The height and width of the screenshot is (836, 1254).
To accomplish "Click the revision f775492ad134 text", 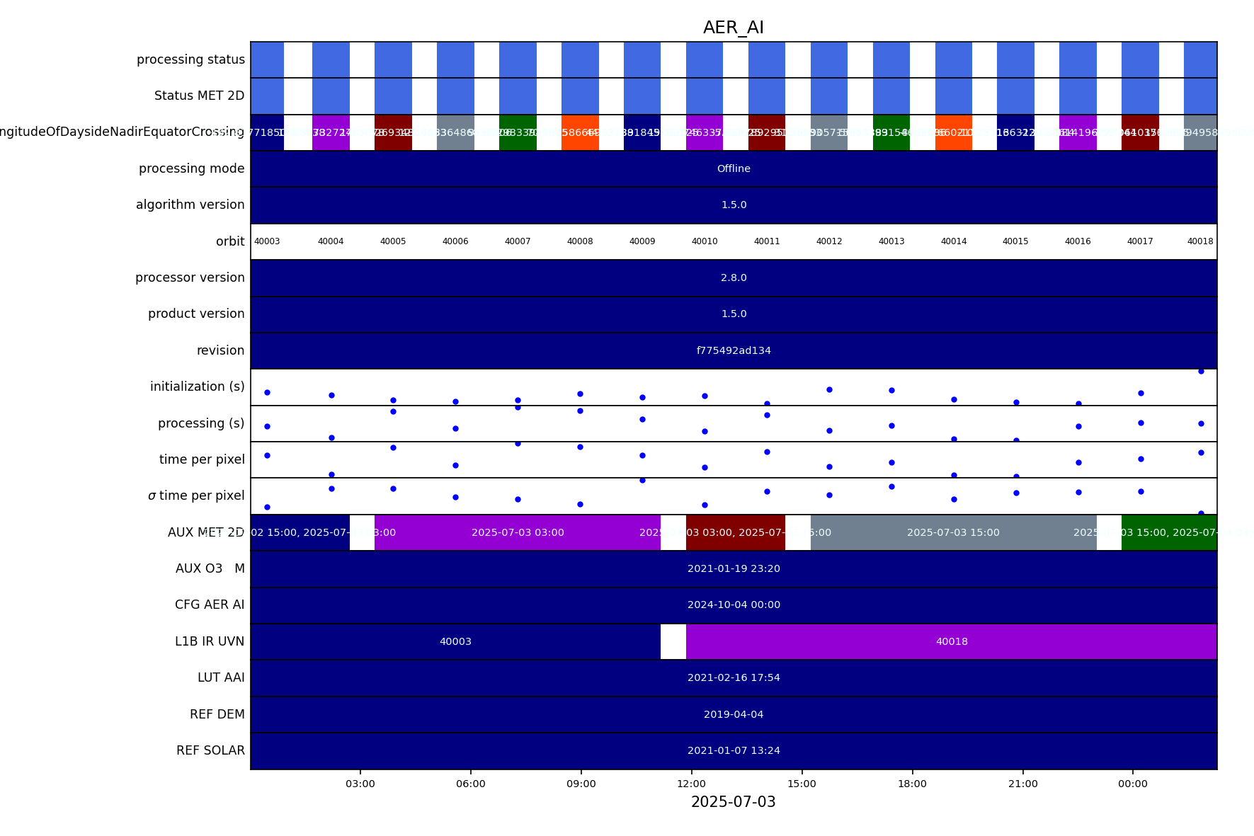I will (x=733, y=350).
